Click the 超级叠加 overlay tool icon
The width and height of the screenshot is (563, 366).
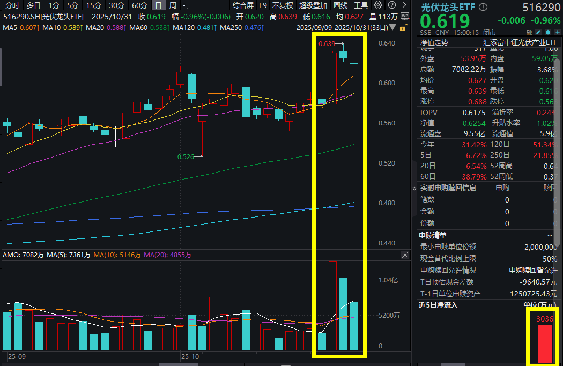pyautogui.click(x=313, y=5)
